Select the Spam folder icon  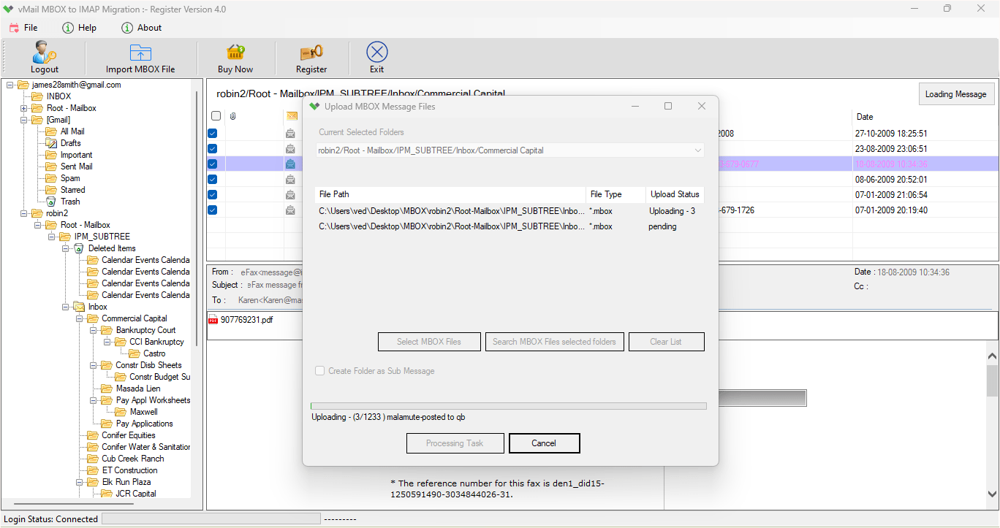51,178
